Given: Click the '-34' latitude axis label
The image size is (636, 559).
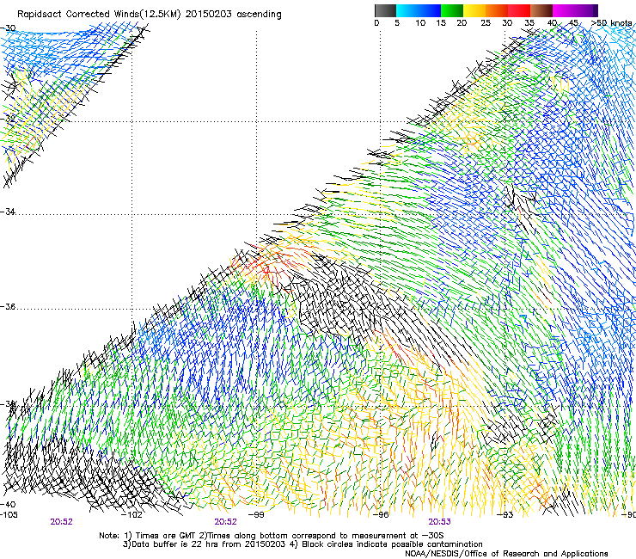Looking at the screenshot, I should tap(8, 212).
